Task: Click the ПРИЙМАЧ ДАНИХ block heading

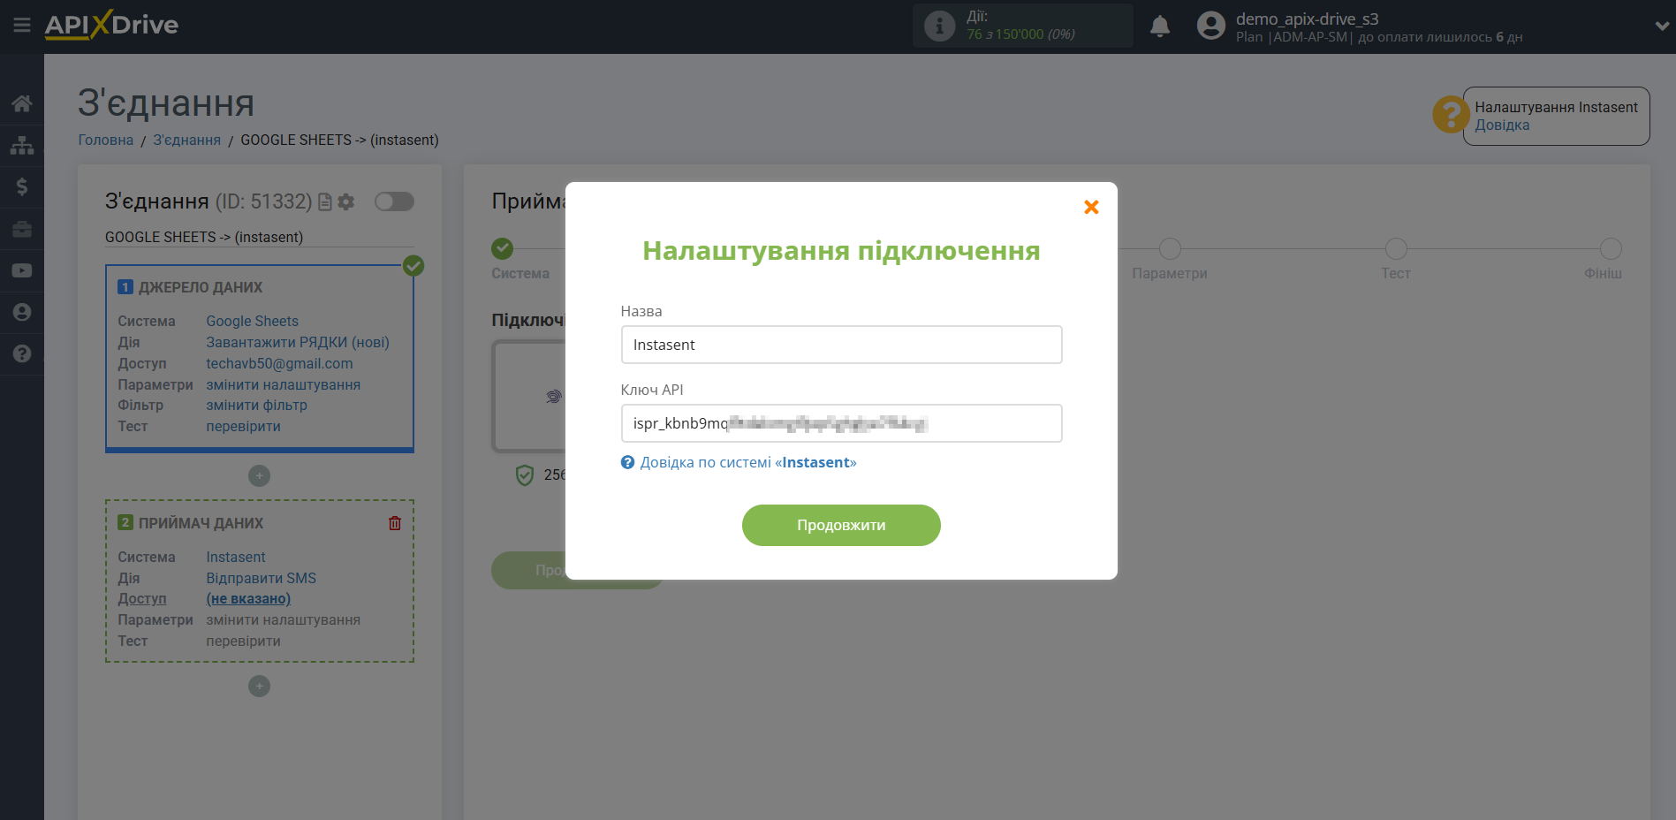Action: [201, 524]
